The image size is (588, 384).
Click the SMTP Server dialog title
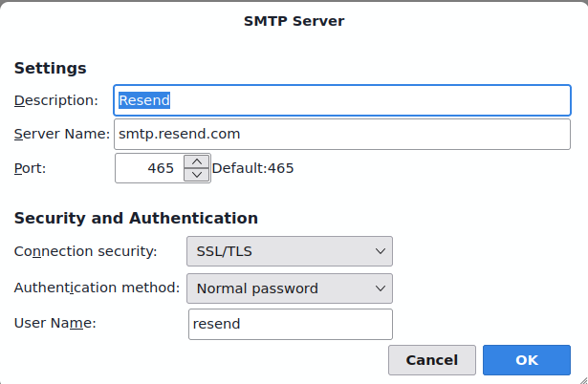coord(294,21)
